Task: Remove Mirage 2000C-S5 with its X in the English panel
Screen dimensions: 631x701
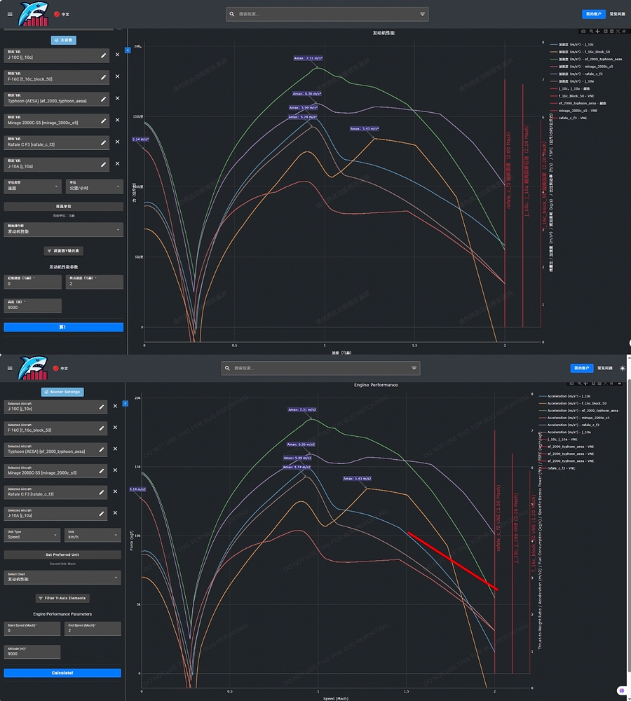Action: 116,470
